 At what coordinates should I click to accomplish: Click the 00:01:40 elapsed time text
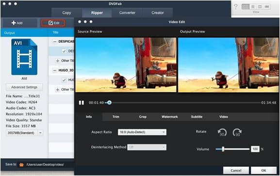pyautogui.click(x=96, y=103)
